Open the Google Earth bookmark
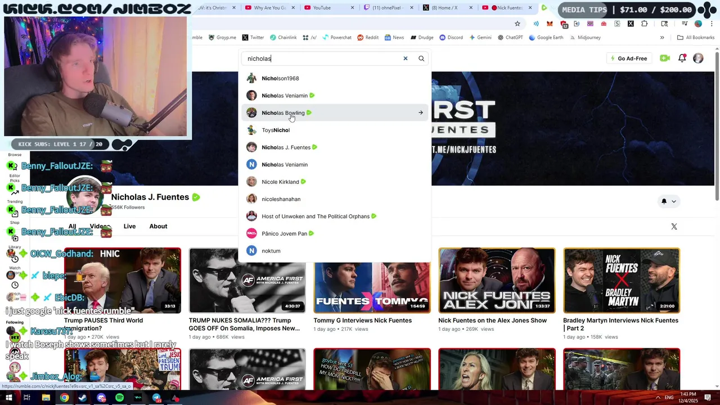Image resolution: width=720 pixels, height=405 pixels. coord(546,38)
